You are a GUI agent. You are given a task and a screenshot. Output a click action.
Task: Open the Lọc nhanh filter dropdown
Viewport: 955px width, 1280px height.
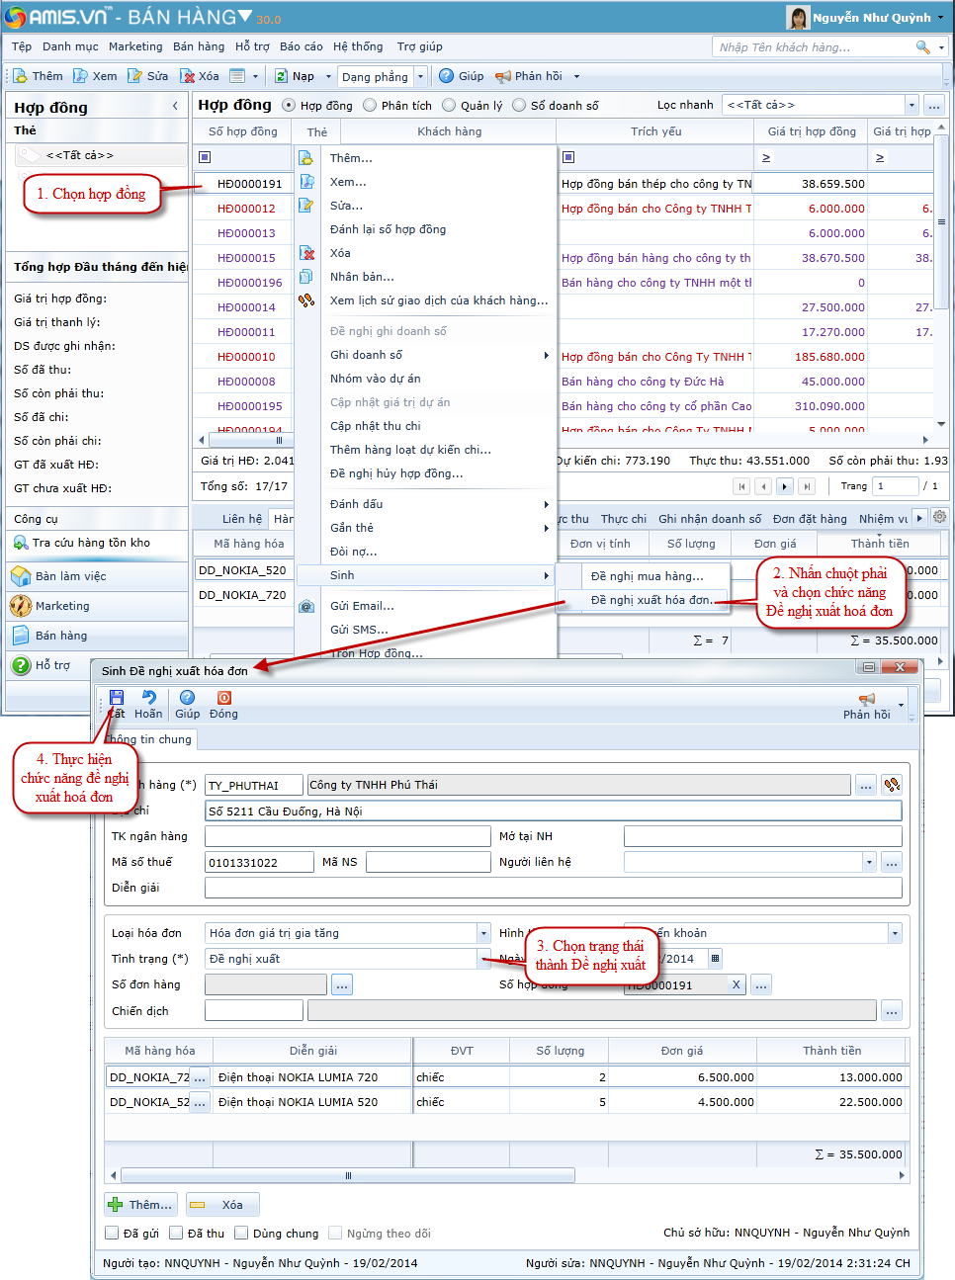coord(912,105)
